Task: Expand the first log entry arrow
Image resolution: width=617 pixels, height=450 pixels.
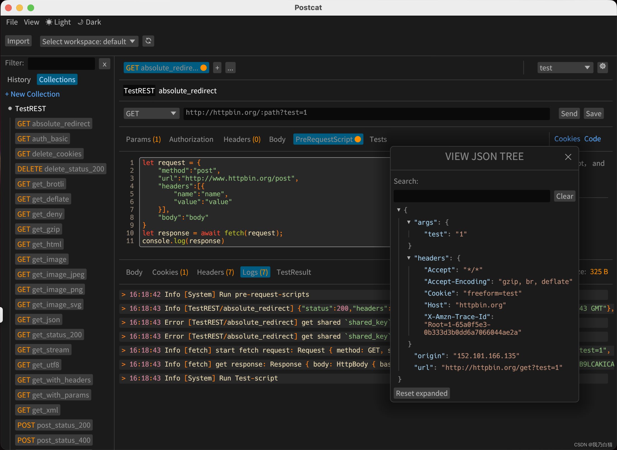Action: (x=124, y=295)
